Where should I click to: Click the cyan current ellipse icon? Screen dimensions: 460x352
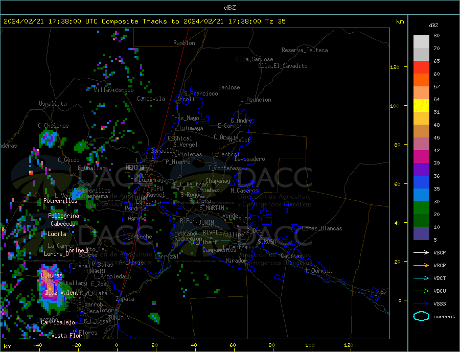coord(421,316)
